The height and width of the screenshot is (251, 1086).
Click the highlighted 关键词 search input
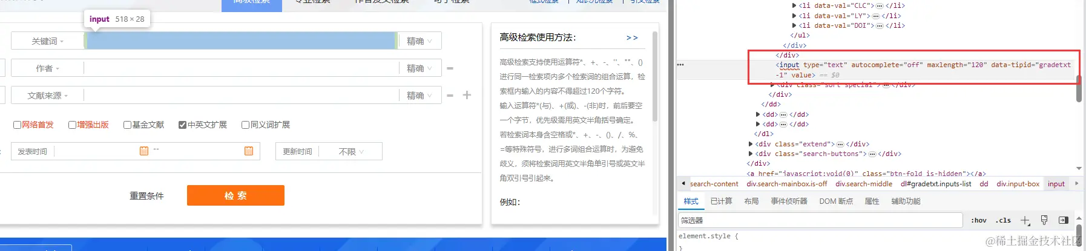(x=241, y=41)
